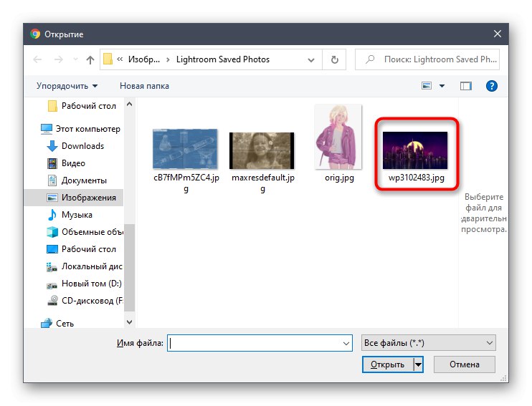The width and height of the screenshot is (532, 406).
Task: Click the magnifier search icon
Action: point(370,59)
